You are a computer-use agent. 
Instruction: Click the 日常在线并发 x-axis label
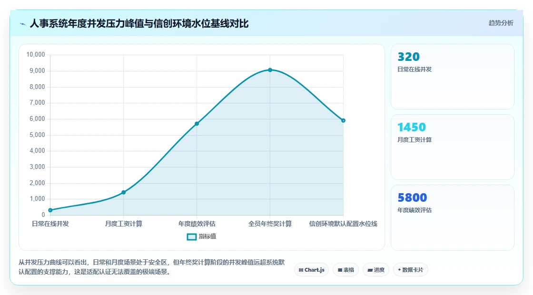[x=50, y=224]
